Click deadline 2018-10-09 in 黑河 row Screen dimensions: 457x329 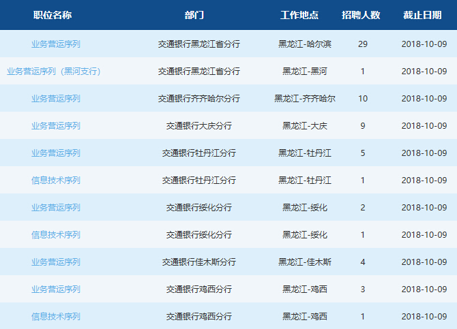(424, 72)
